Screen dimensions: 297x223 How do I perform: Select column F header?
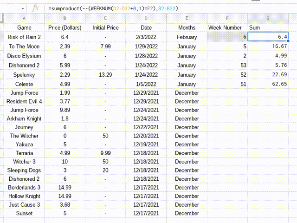click(x=227, y=18)
